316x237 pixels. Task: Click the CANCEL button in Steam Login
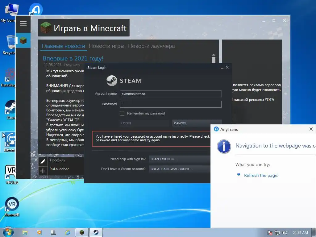point(197,123)
